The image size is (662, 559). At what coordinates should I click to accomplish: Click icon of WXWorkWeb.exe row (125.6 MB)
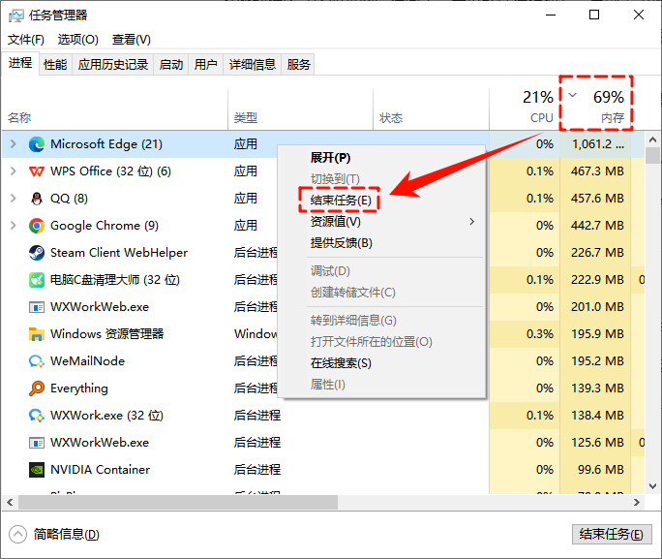[x=37, y=443]
